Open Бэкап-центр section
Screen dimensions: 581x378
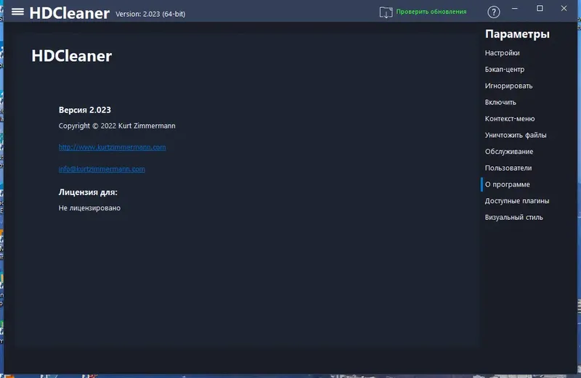[x=504, y=69]
